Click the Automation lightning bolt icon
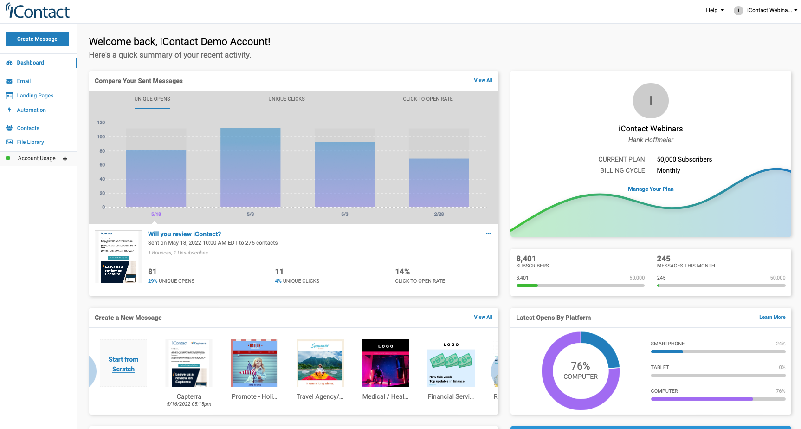Viewport: 801px width, 429px height. 9,110
